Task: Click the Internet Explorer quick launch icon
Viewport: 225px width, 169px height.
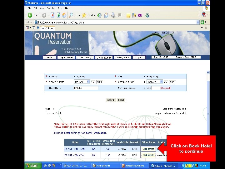Action: (50, 166)
